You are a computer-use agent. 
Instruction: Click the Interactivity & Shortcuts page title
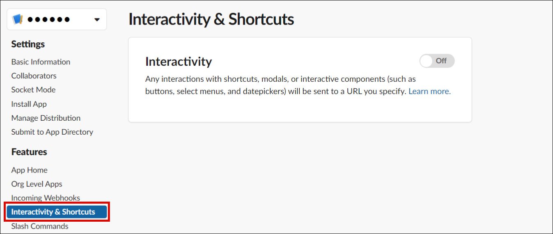pyautogui.click(x=211, y=19)
